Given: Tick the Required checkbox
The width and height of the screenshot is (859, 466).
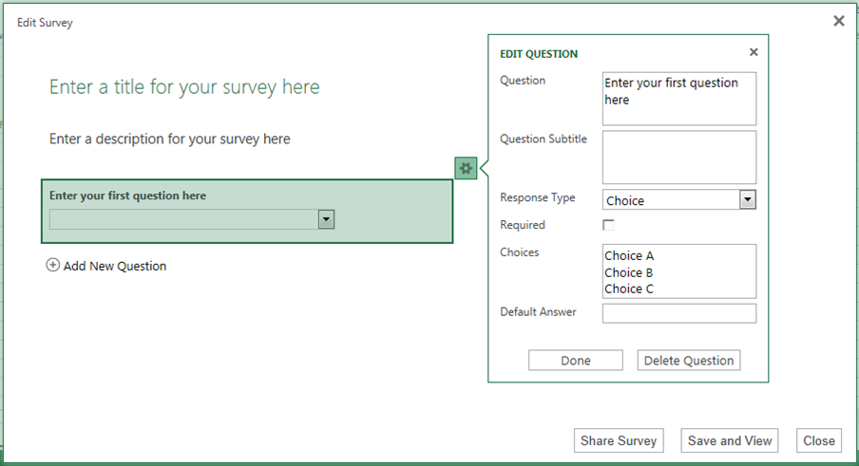Looking at the screenshot, I should (x=608, y=225).
